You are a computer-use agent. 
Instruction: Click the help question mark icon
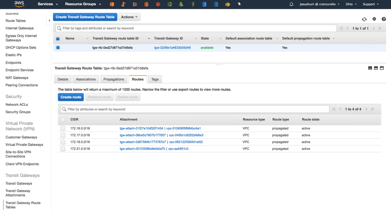[x=384, y=19]
